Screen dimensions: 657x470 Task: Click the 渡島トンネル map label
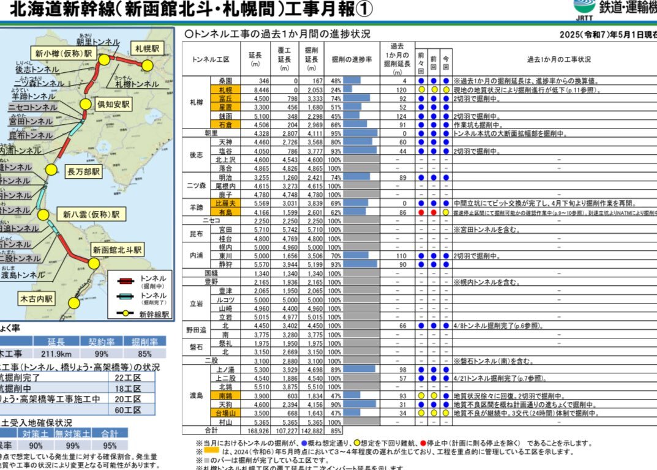23,275
